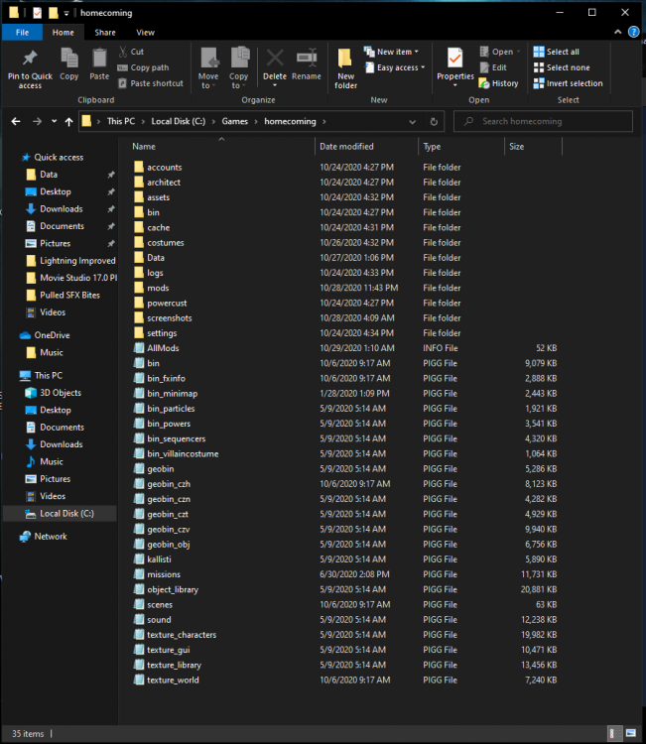The image size is (646, 744).
Task: Show Recent locations dropdown arrow
Action: tap(55, 121)
